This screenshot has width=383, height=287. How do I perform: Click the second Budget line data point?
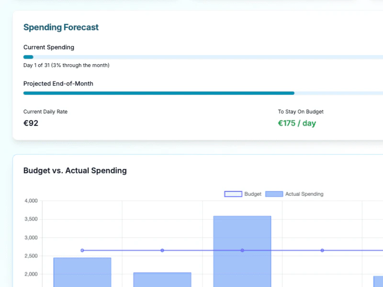[162, 250]
